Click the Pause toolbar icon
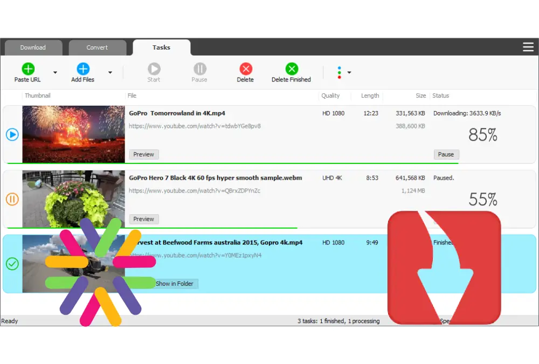 [200, 69]
